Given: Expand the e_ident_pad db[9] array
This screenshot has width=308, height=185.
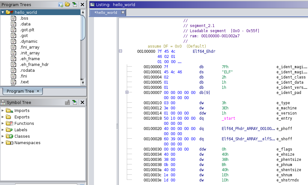Looking at the screenshot, I should pos(127,92).
